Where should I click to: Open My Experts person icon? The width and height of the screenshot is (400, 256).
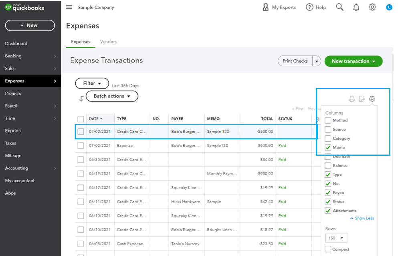(x=266, y=7)
